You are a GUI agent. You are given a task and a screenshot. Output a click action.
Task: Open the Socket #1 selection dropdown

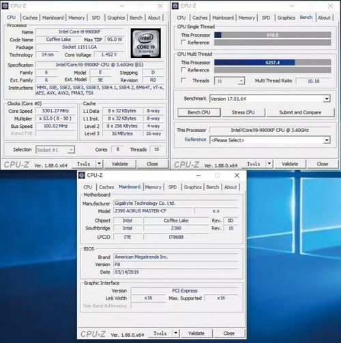tap(71, 150)
